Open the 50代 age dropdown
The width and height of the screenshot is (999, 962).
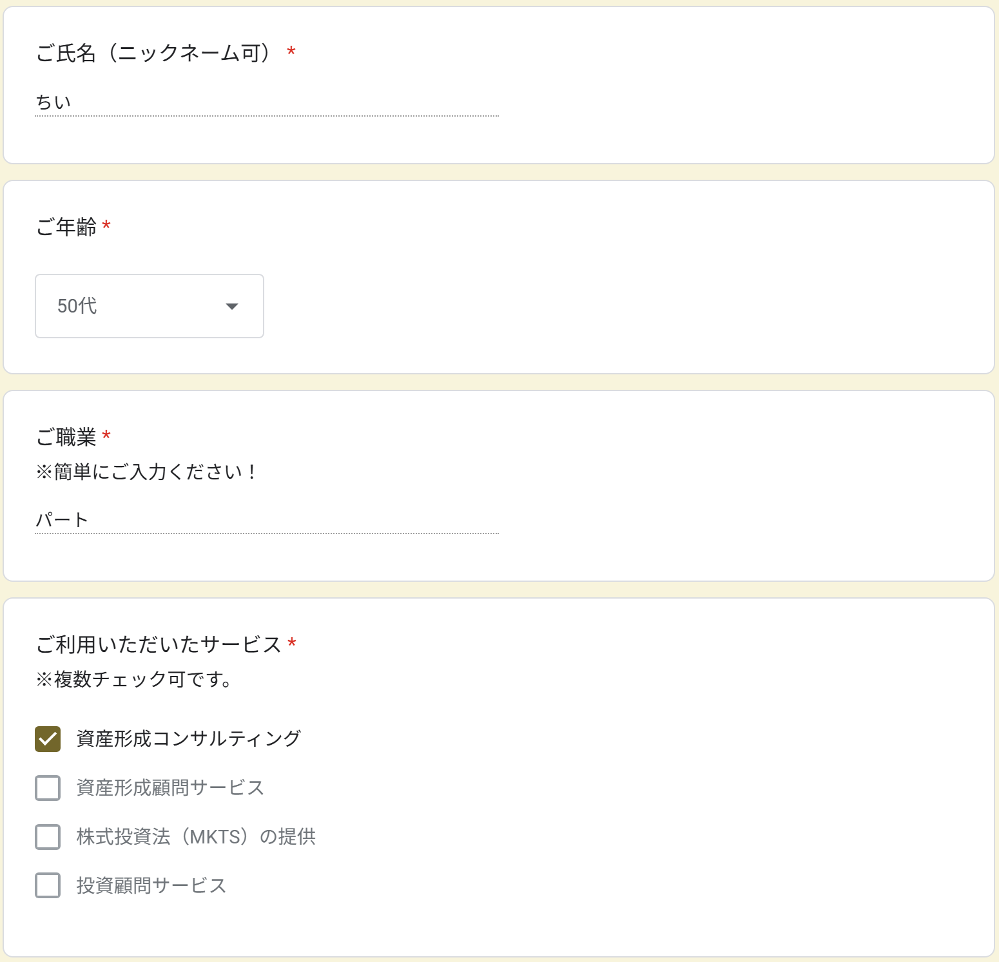149,306
